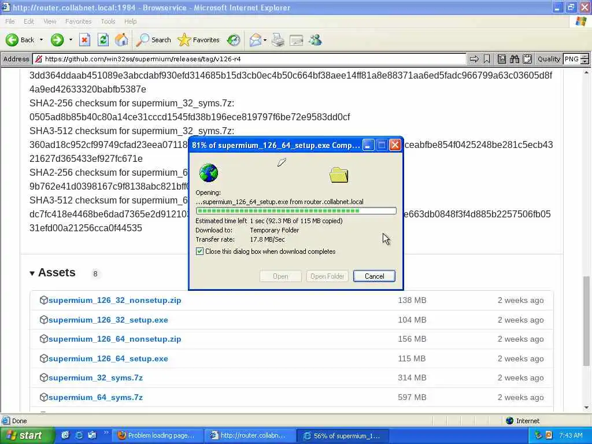
Task: Download supermium_64_syms.7z
Action: pos(95,397)
